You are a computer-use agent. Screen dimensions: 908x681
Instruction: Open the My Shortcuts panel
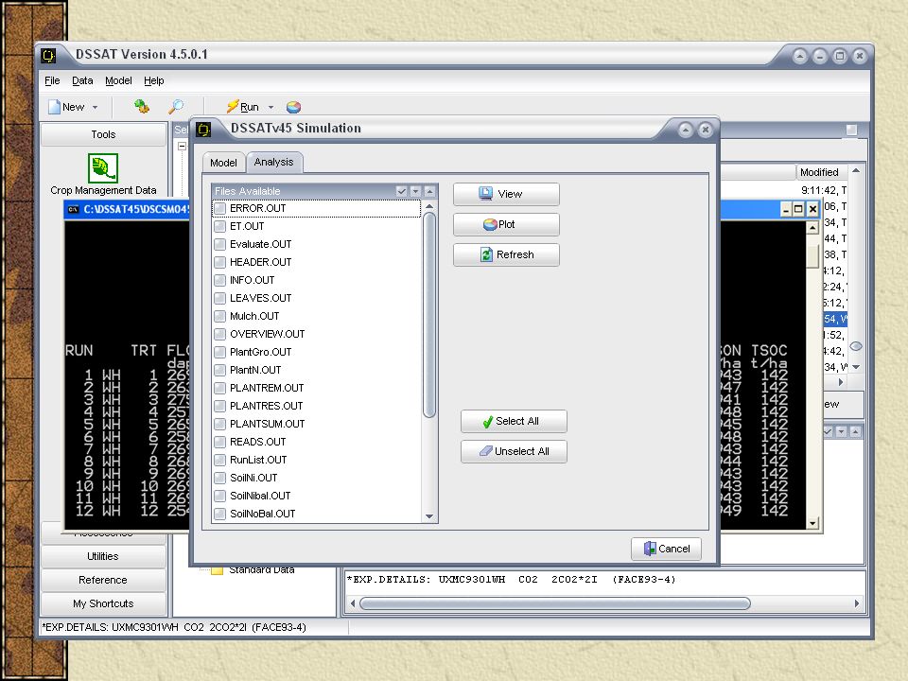pyautogui.click(x=103, y=603)
